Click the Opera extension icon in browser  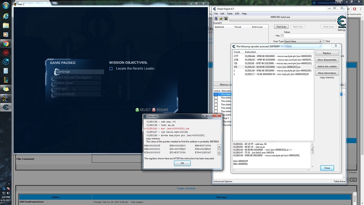tap(354, 9)
